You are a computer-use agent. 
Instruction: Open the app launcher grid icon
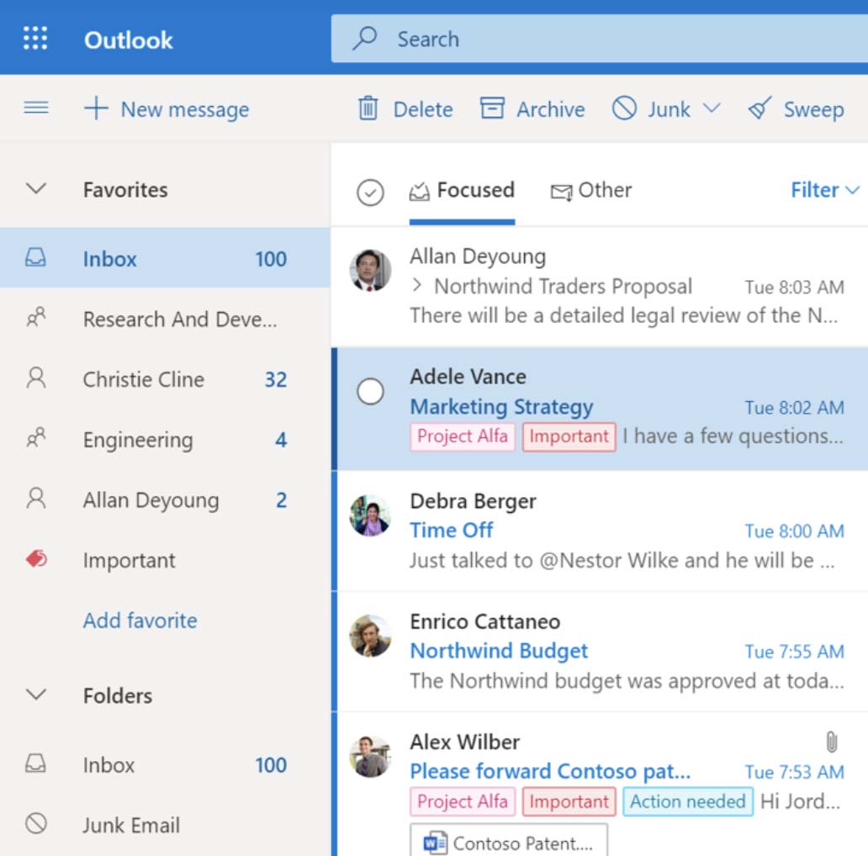[34, 39]
